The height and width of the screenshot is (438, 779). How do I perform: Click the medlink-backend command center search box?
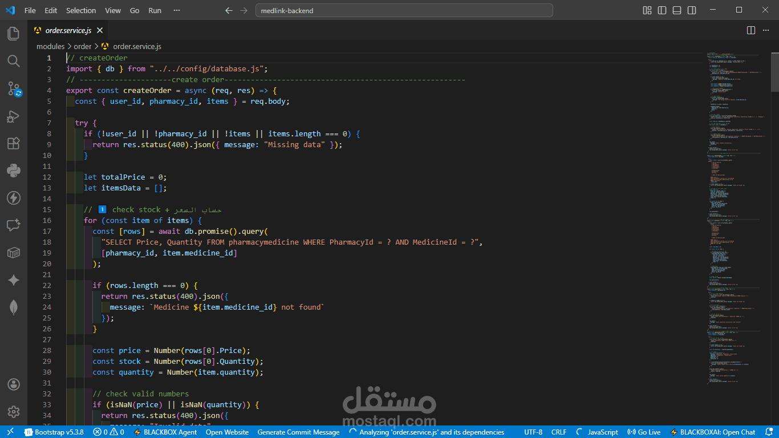(x=404, y=10)
